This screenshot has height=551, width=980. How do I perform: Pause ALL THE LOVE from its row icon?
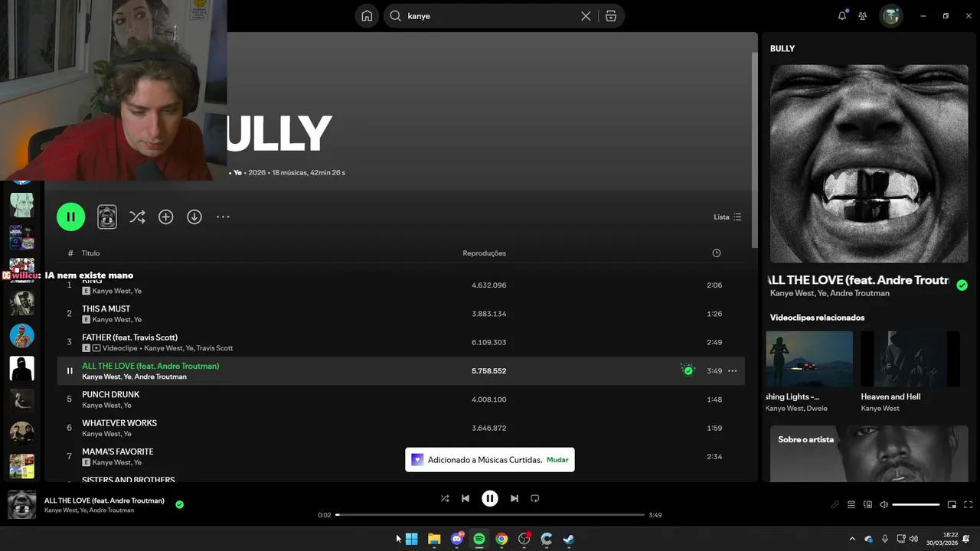click(70, 371)
